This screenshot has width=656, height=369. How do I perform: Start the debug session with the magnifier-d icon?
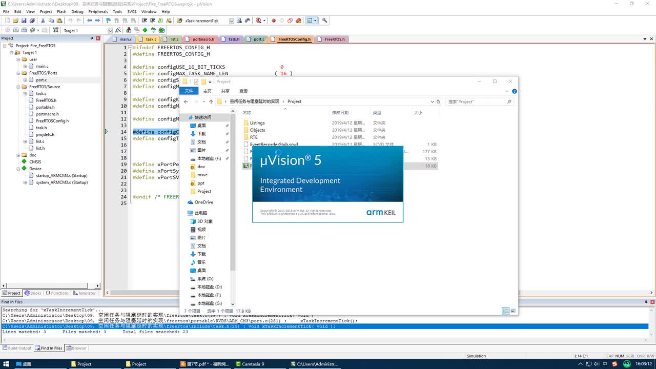[258, 20]
